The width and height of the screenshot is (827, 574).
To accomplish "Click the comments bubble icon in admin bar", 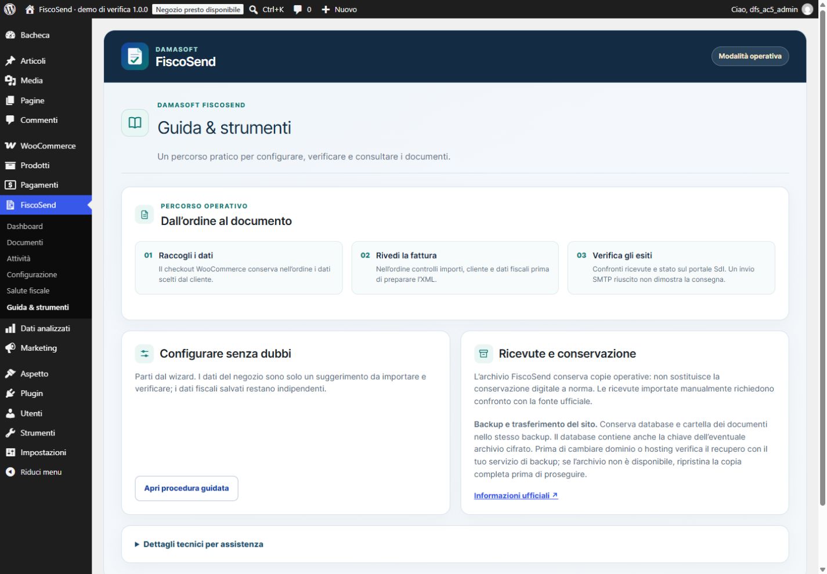I will pyautogui.click(x=298, y=9).
